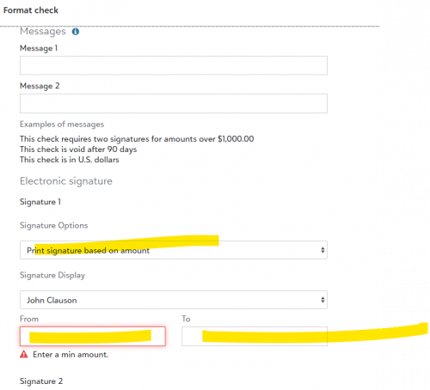This screenshot has width=430, height=390.
Task: Click the red warning triangle icon
Action: [24, 355]
